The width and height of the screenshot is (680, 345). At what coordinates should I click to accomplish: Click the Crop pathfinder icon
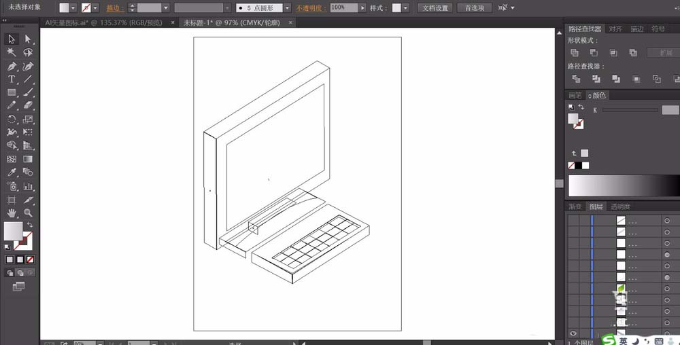(636, 79)
